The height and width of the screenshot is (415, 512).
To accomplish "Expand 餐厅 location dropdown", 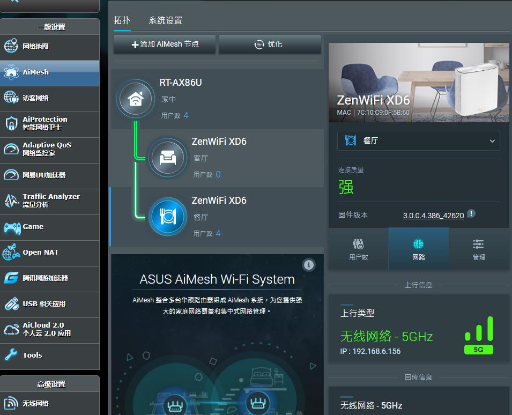I will tap(418, 140).
